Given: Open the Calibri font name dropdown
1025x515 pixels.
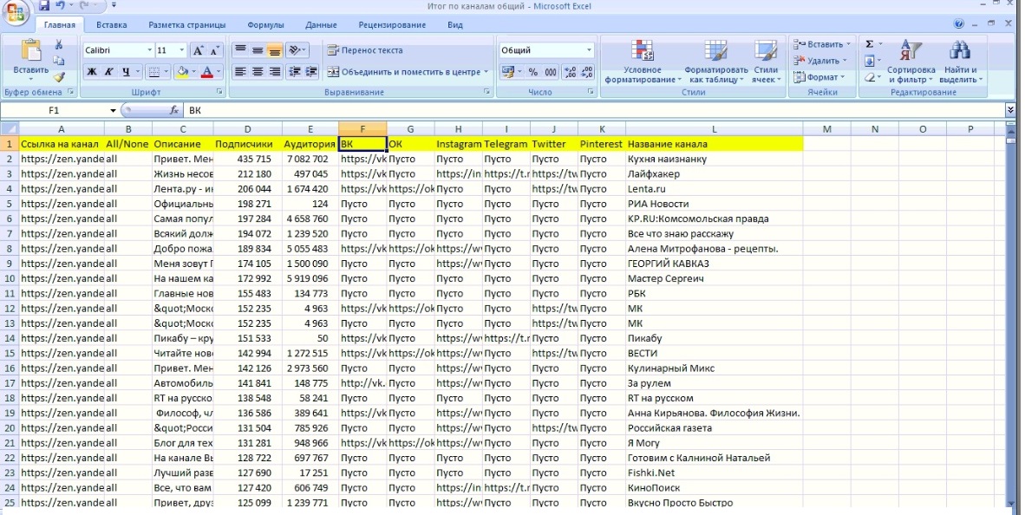Looking at the screenshot, I should [x=150, y=50].
